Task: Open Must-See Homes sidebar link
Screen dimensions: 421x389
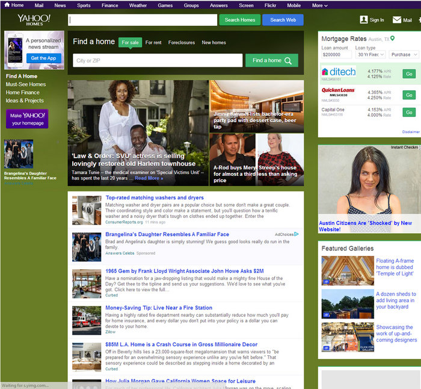Action: (x=26, y=84)
